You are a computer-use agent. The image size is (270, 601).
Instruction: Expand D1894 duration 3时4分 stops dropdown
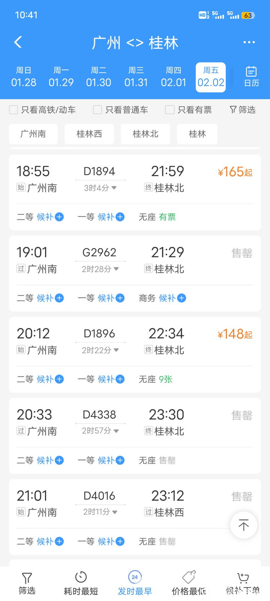point(100,188)
